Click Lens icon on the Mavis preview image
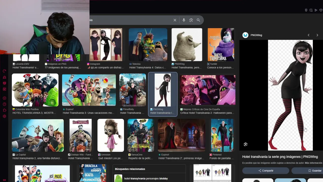This screenshot has width=323, height=182. (246, 144)
